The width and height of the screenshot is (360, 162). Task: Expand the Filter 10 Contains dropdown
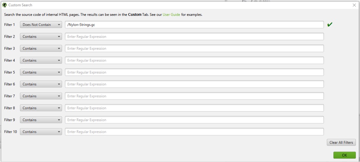[41, 132]
